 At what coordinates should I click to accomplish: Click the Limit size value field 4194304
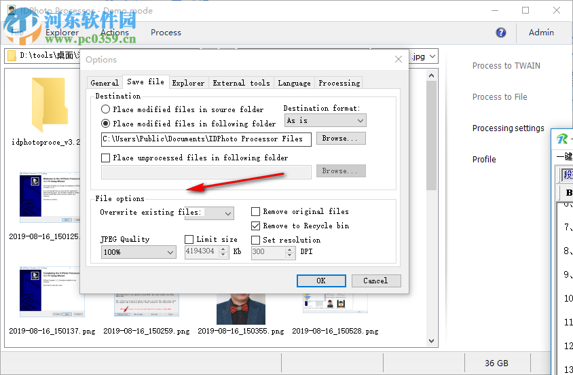point(202,252)
